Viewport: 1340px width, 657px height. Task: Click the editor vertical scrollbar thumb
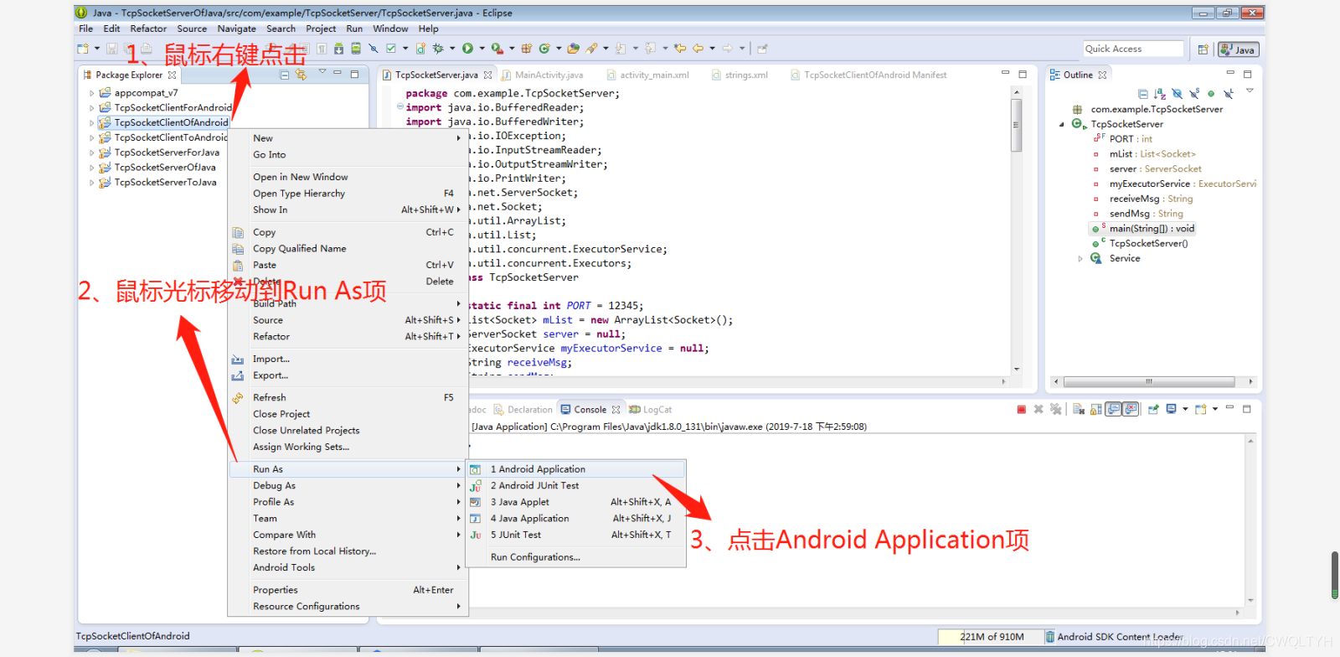(1016, 126)
